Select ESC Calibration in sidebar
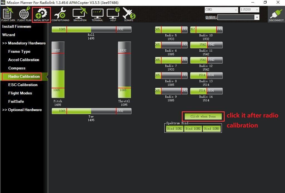Screen dimensions: 285x193 coord(23,85)
